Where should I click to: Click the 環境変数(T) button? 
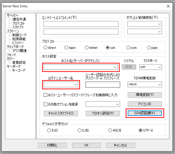point(145,95)
